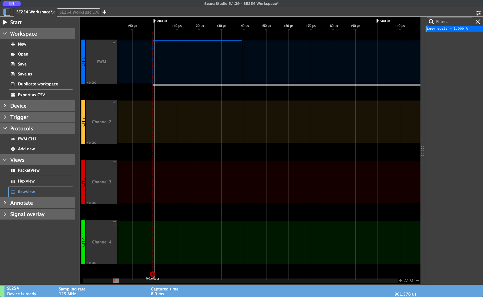483x297 pixels.
Task: Click the fit-to-view expand icon
Action: point(406,280)
